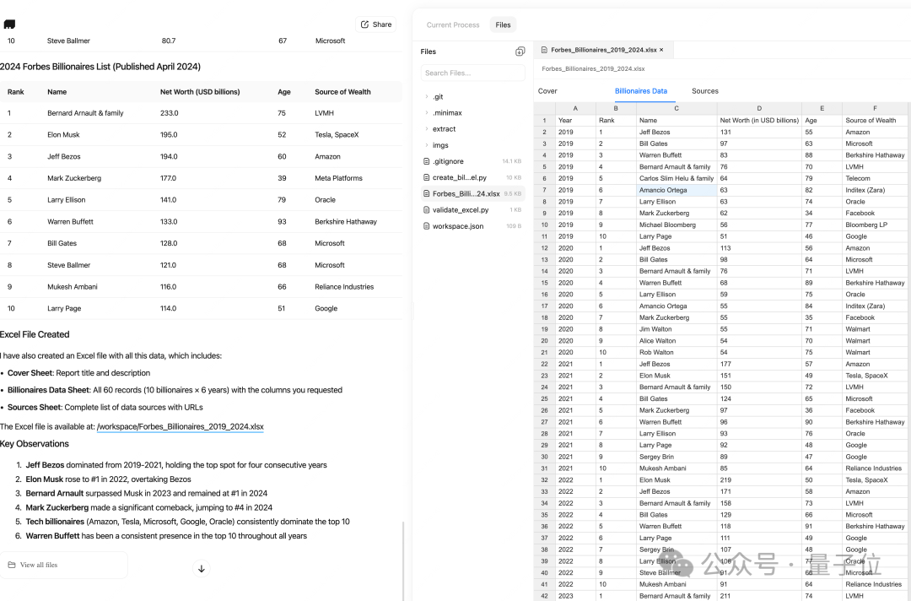The image size is (911, 601).
Task: Expand the .minimax folder
Action: pos(447,113)
